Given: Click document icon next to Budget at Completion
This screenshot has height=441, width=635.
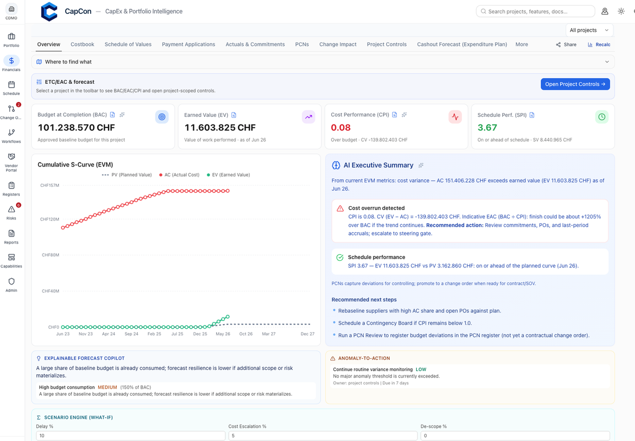Looking at the screenshot, I should [112, 115].
